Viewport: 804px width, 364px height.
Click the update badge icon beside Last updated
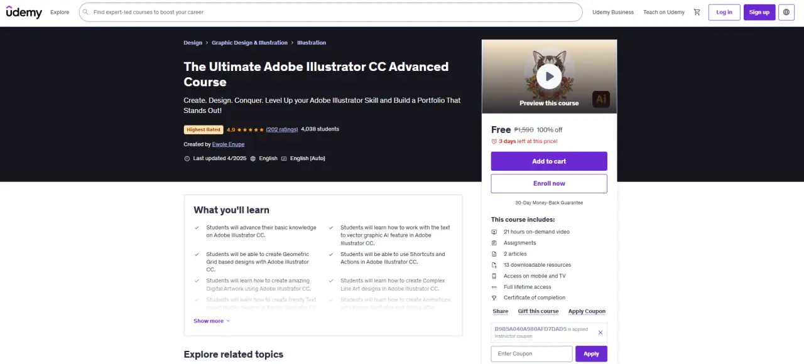187,159
